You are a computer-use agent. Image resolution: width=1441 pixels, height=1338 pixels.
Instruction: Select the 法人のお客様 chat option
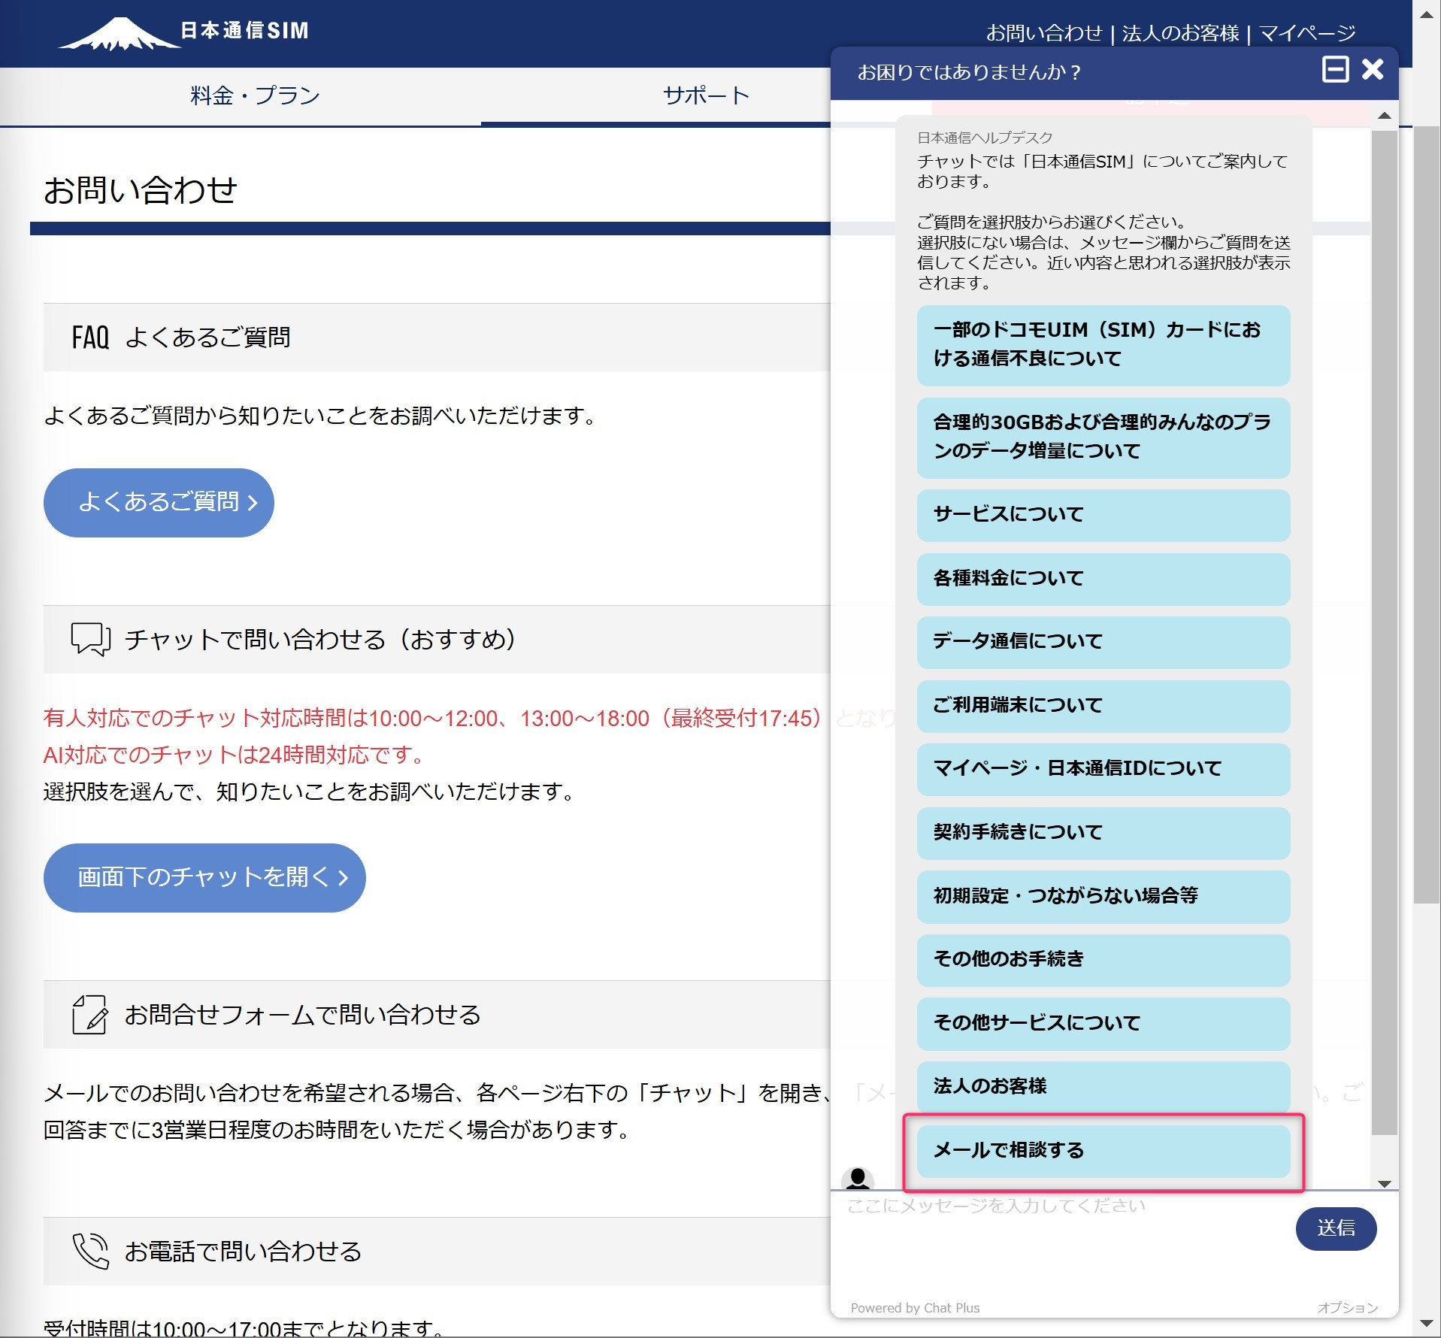[1103, 1087]
